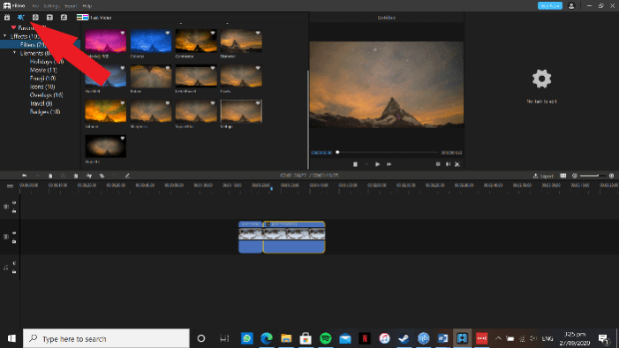619x348 pixels.
Task: Favorite the oval vignette filter with its heart
Action: pyautogui.click(x=123, y=139)
